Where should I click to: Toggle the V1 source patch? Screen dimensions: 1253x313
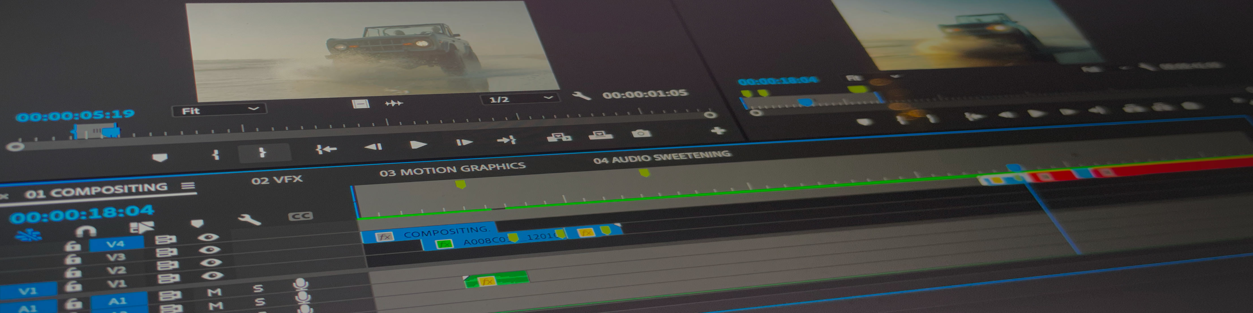(28, 291)
